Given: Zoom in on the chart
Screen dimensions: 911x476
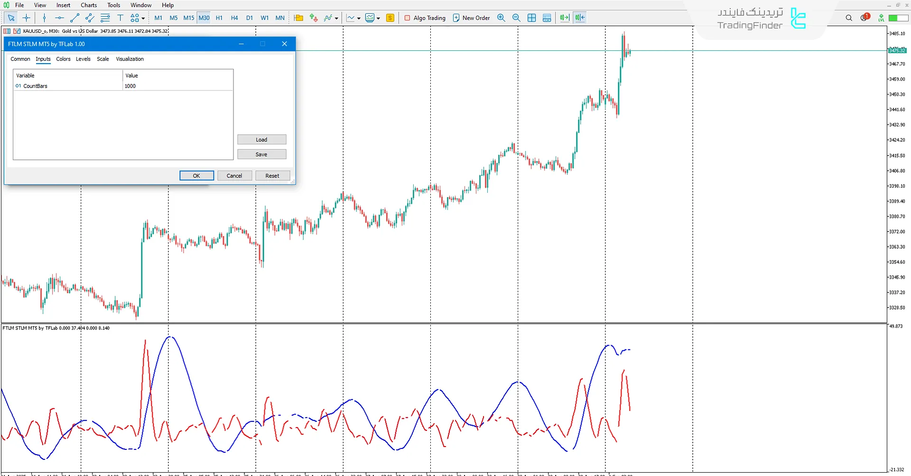Looking at the screenshot, I should tap(501, 18).
